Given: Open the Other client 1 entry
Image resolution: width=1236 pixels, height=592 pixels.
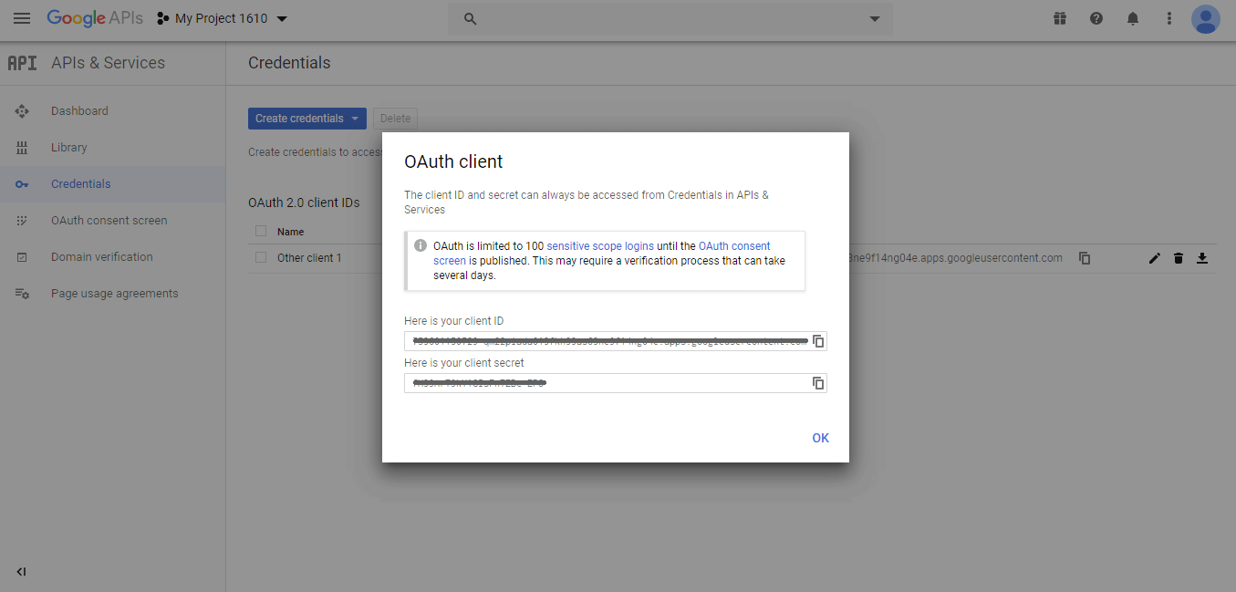Looking at the screenshot, I should pyautogui.click(x=309, y=258).
